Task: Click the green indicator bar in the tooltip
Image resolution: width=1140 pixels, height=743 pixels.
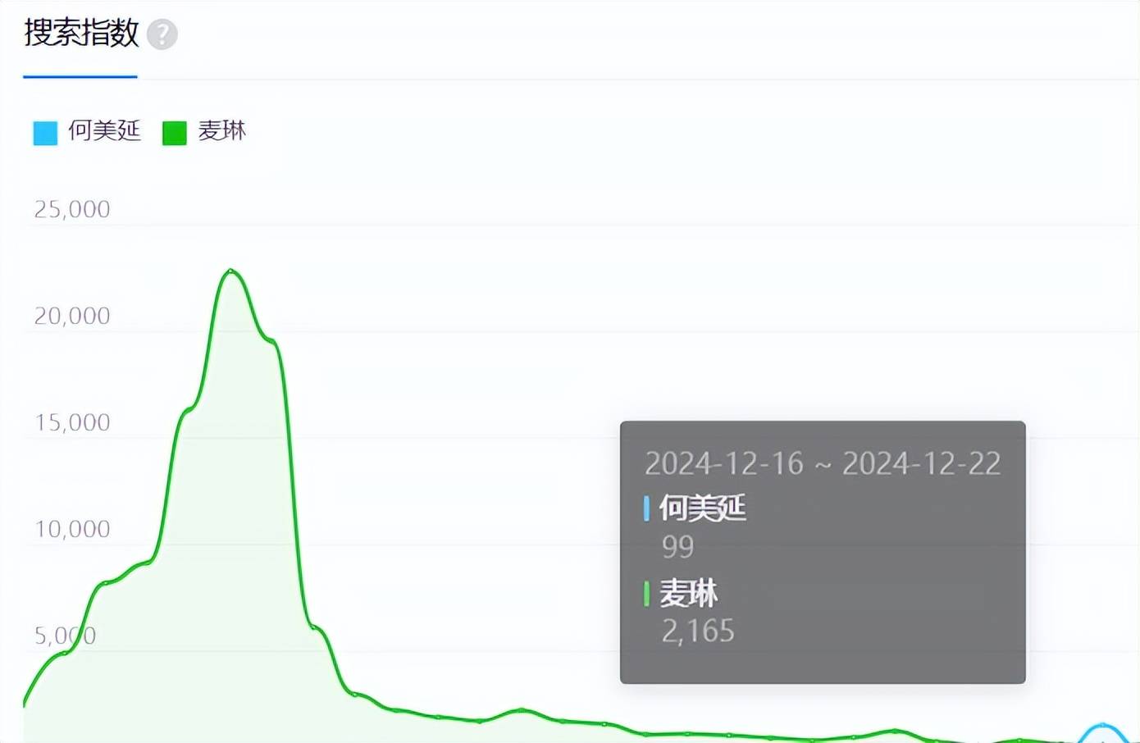Action: pyautogui.click(x=646, y=594)
